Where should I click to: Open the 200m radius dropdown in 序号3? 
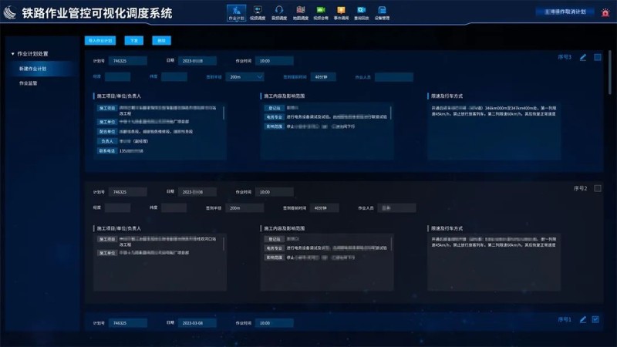pos(246,77)
